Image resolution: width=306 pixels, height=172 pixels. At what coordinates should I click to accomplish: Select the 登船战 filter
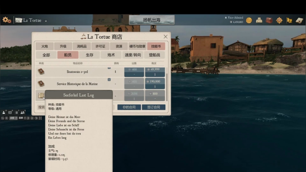tap(154, 55)
